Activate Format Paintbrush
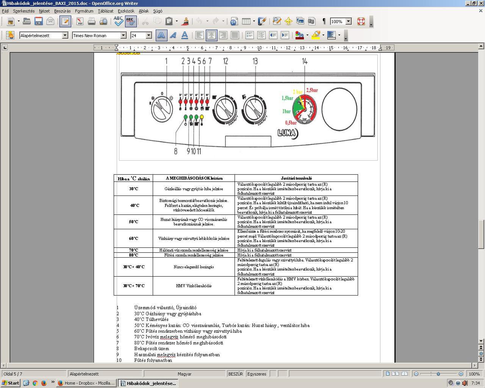The image size is (485, 388). click(x=186, y=21)
